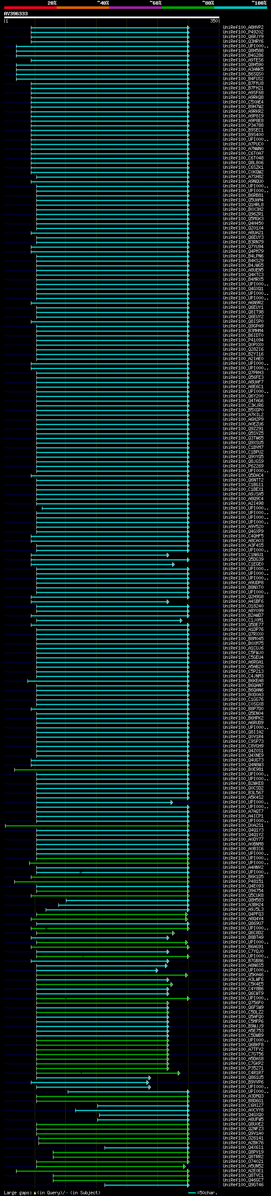This screenshot has width=271, height=1196.
Task: Click the UniRef100_C6T048 hit
Action: pyautogui.click(x=243, y=158)
